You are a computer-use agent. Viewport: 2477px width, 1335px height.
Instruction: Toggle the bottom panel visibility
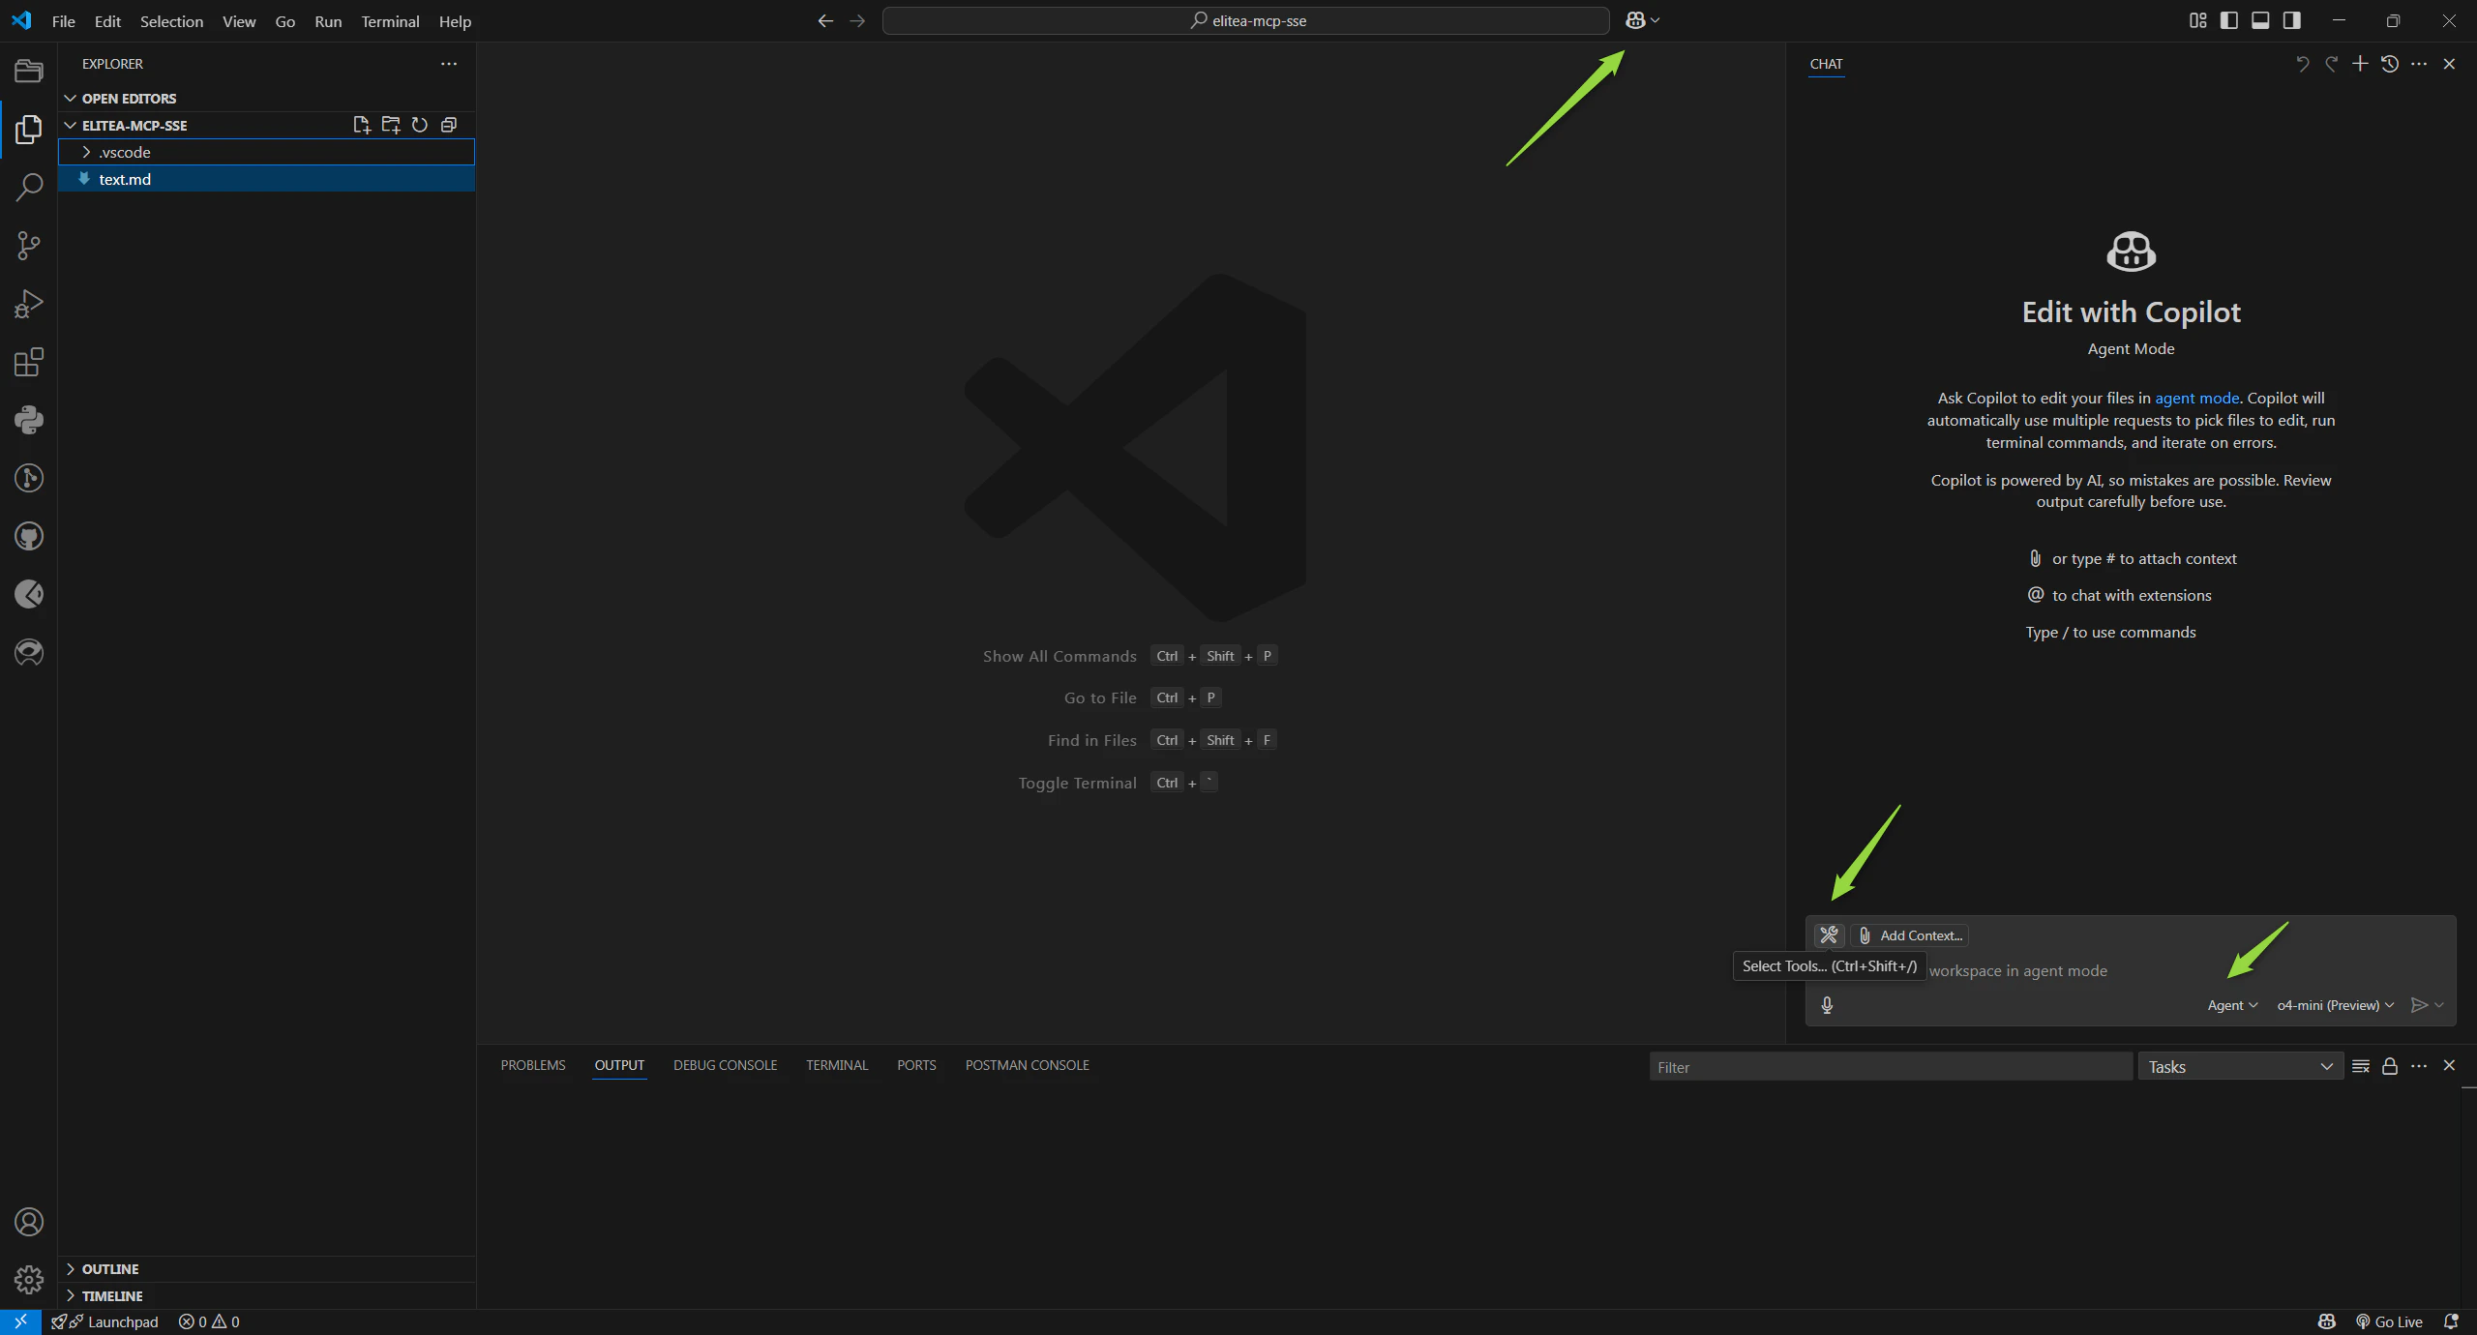click(x=2260, y=20)
